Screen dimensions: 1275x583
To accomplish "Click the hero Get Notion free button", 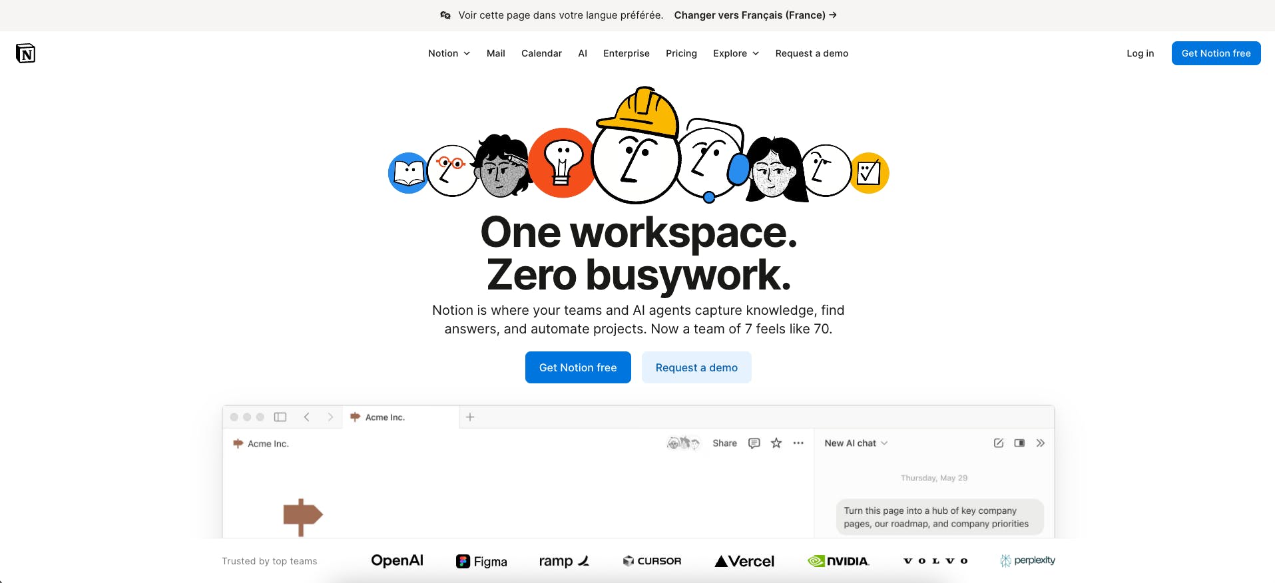I will [x=578, y=367].
